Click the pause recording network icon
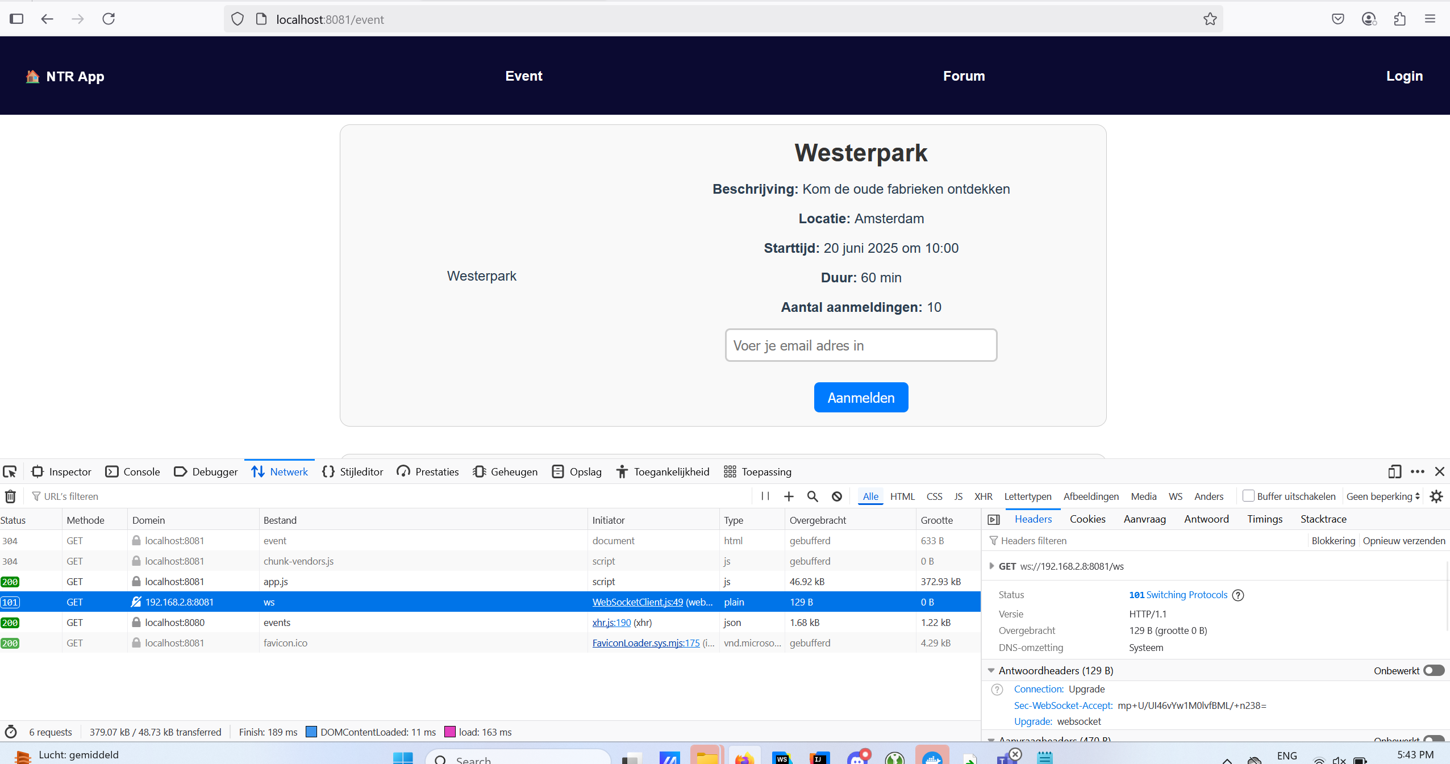The width and height of the screenshot is (1450, 764). 765,496
